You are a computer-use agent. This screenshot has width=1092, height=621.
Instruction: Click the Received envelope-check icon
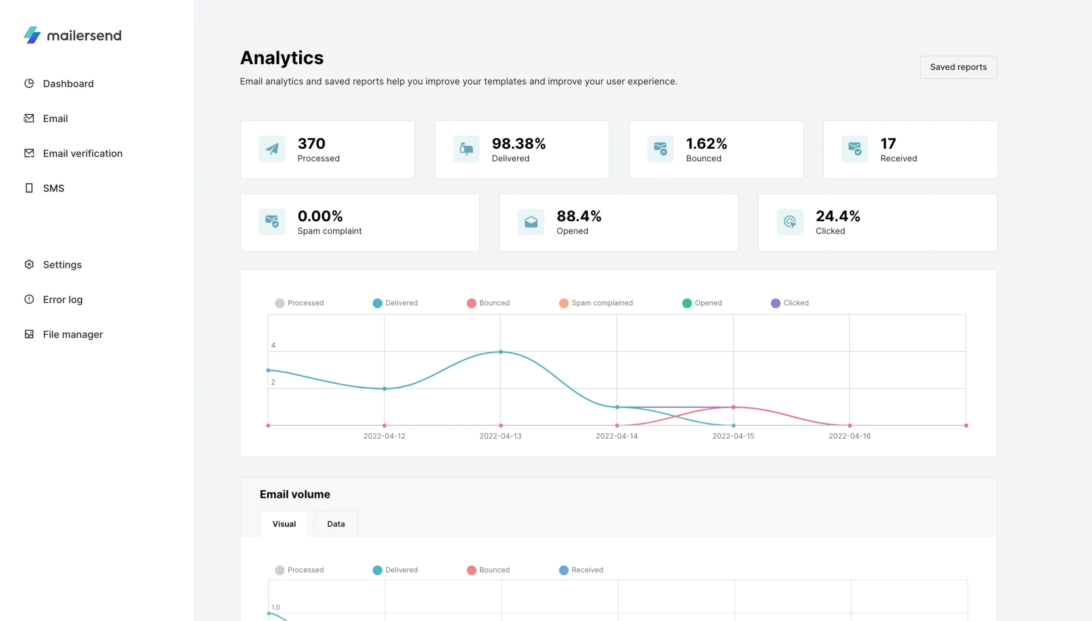(x=855, y=149)
